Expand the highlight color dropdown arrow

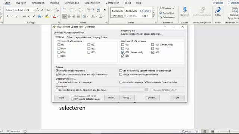(50, 16)
